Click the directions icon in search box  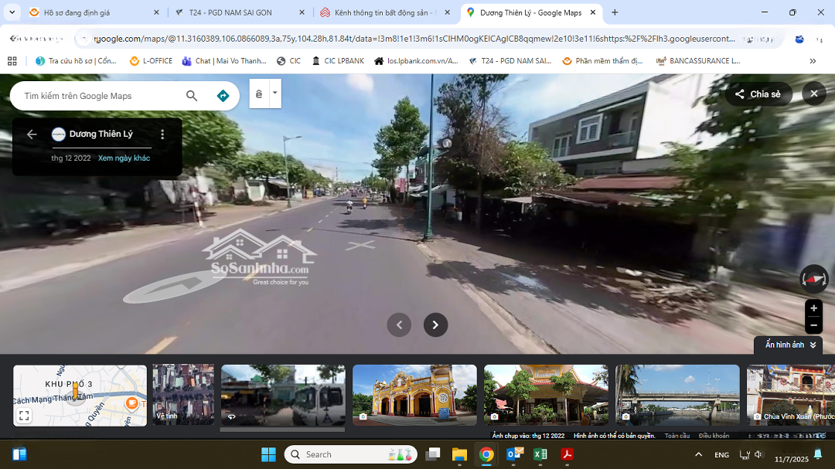click(x=223, y=96)
